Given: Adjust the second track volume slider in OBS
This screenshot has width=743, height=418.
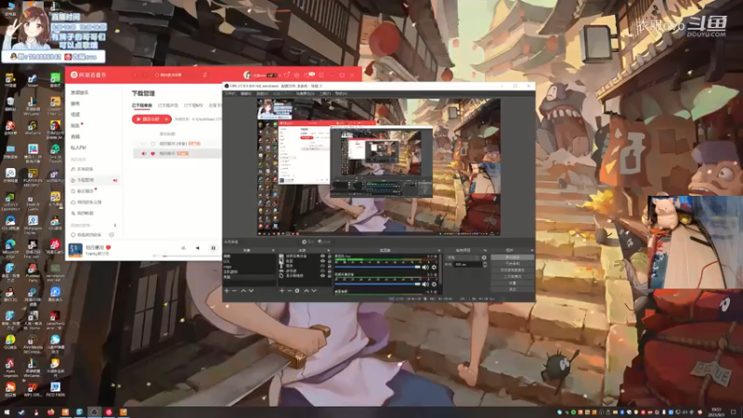Looking at the screenshot, I should click(378, 284).
